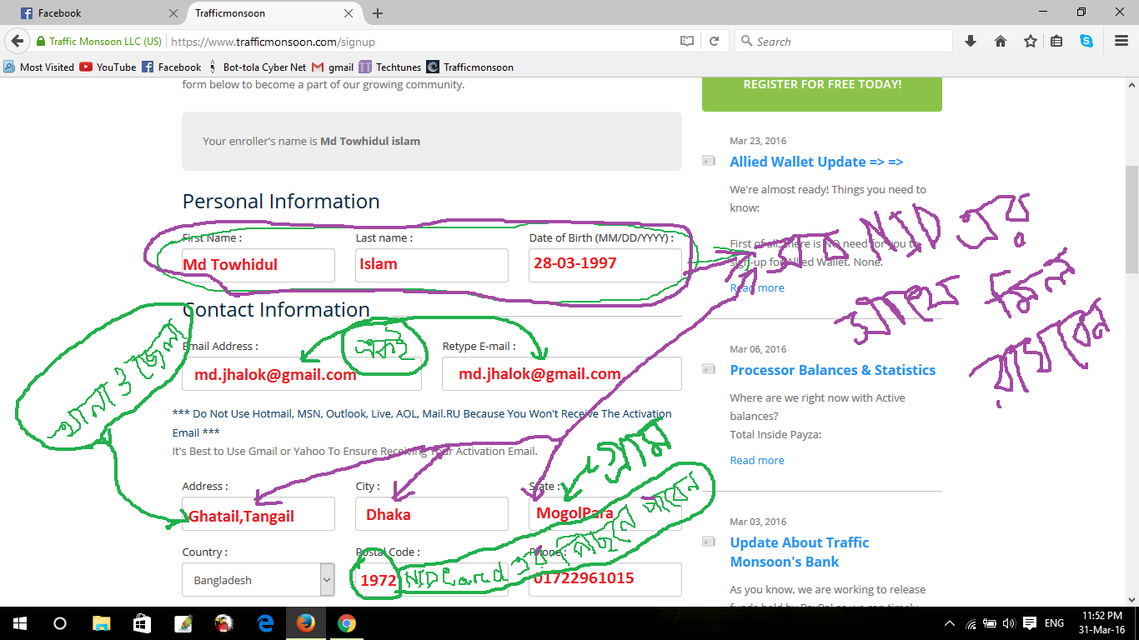Click the Skype toolbar icon

tap(1086, 41)
